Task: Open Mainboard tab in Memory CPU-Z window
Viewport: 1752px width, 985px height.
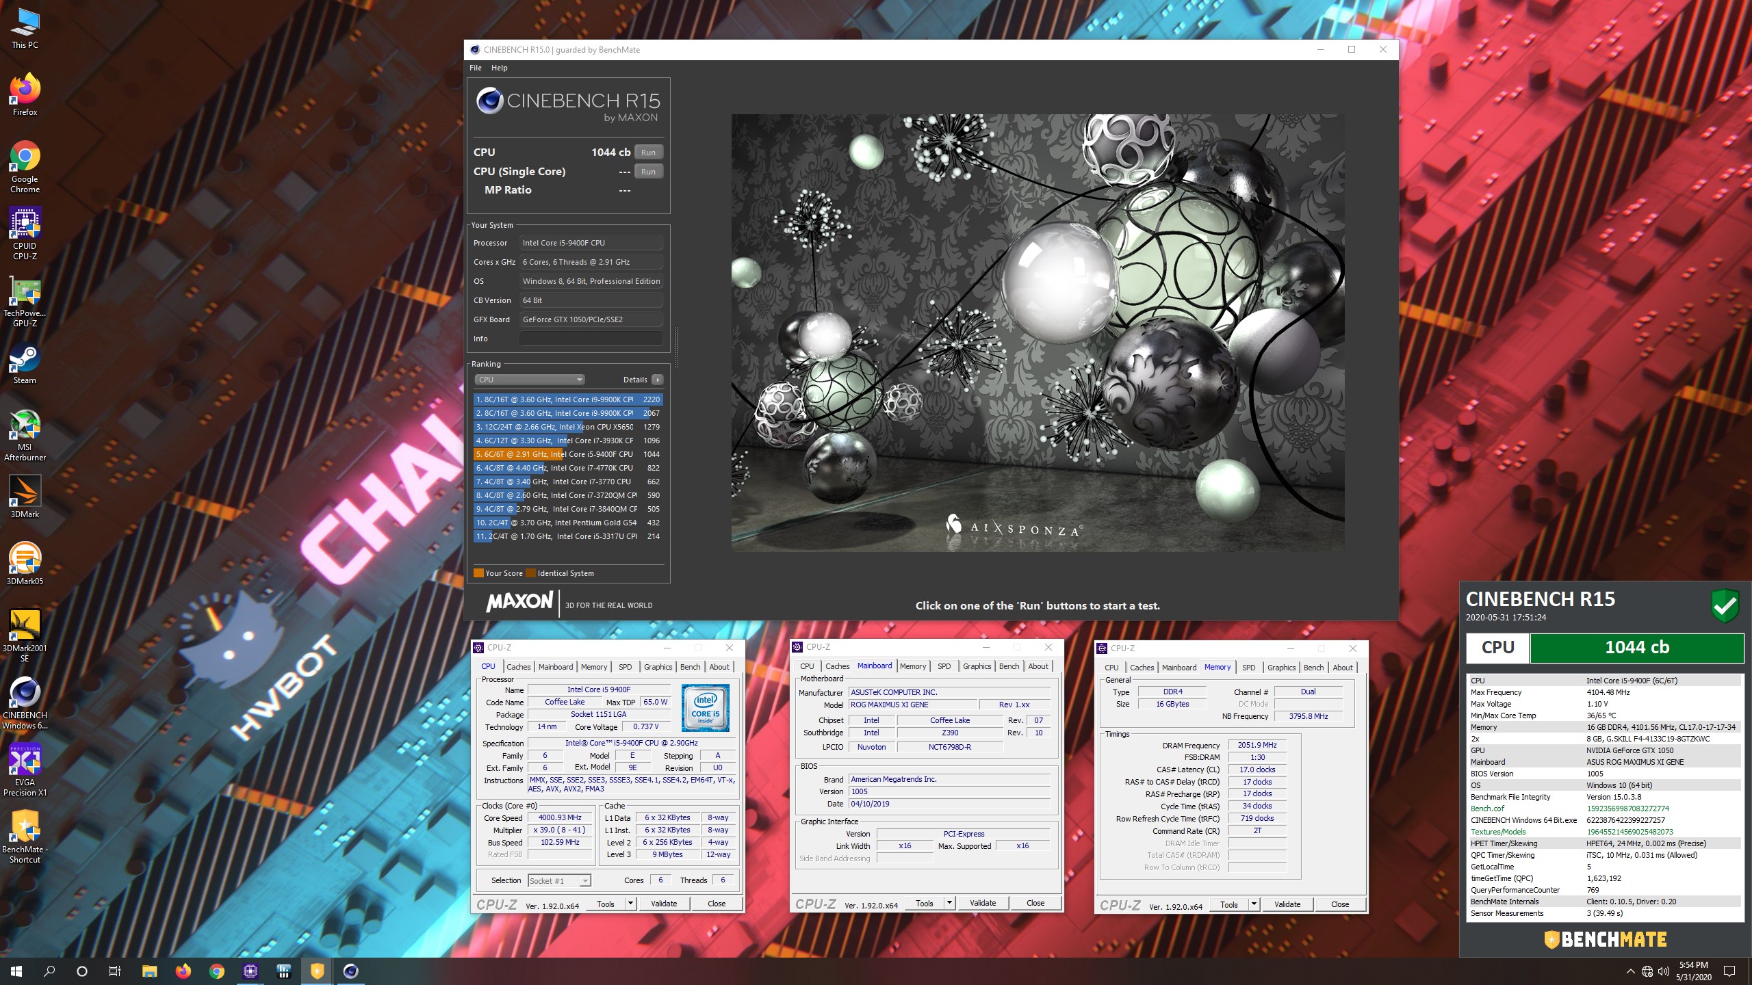Action: [1179, 668]
